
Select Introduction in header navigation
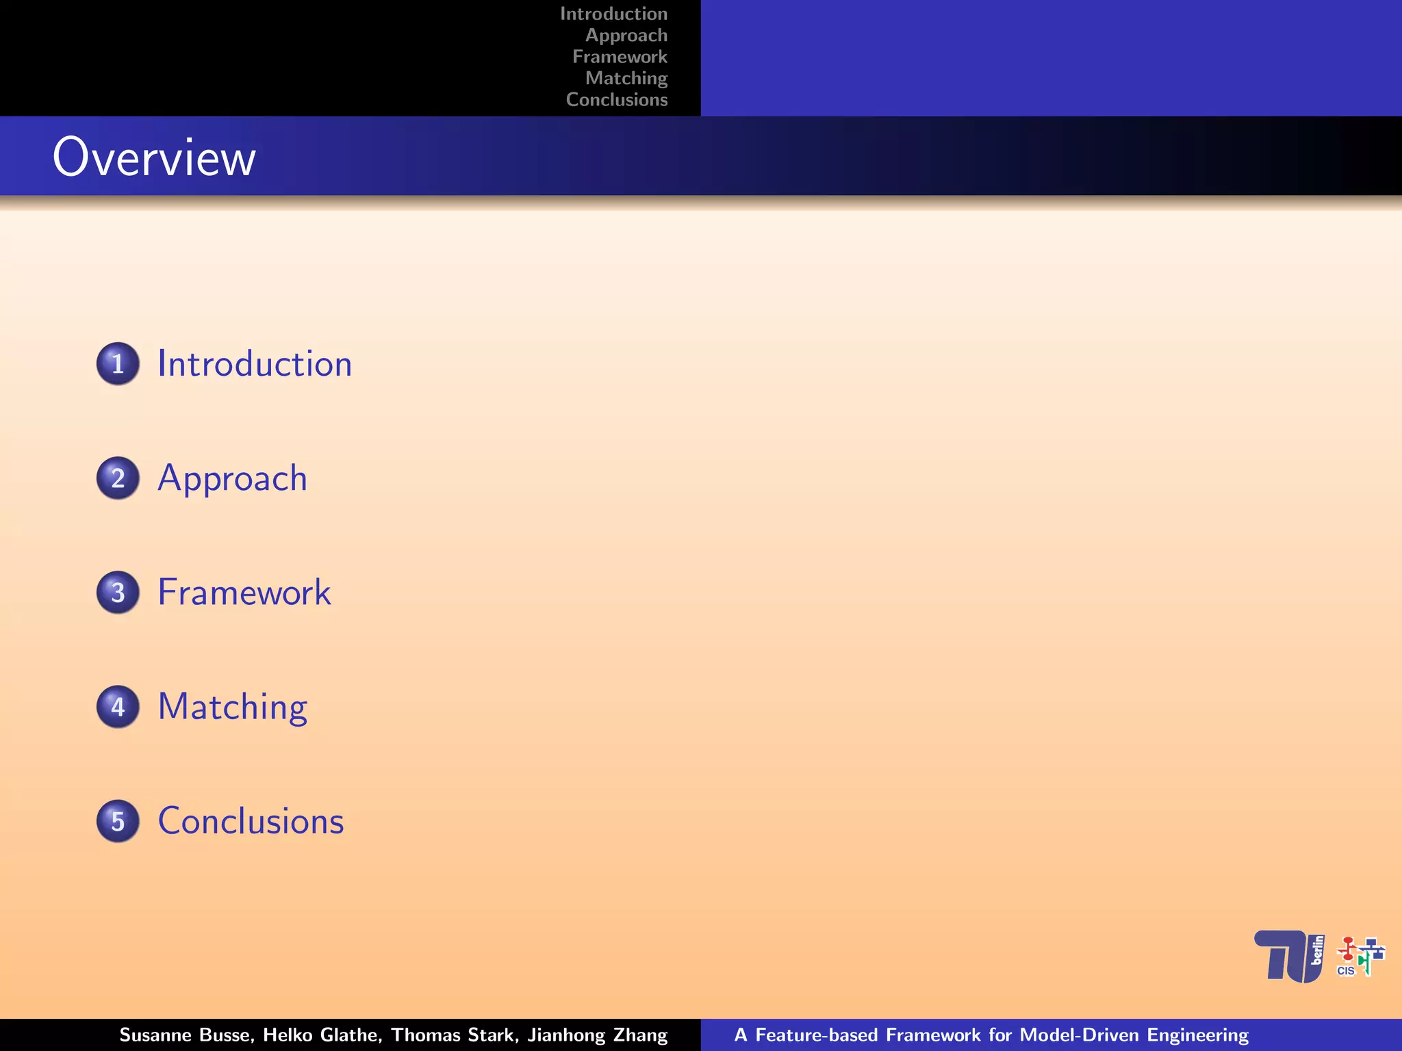(613, 14)
